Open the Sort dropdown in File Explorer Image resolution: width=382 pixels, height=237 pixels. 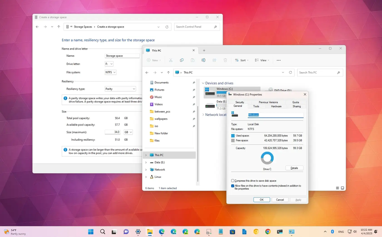(242, 60)
